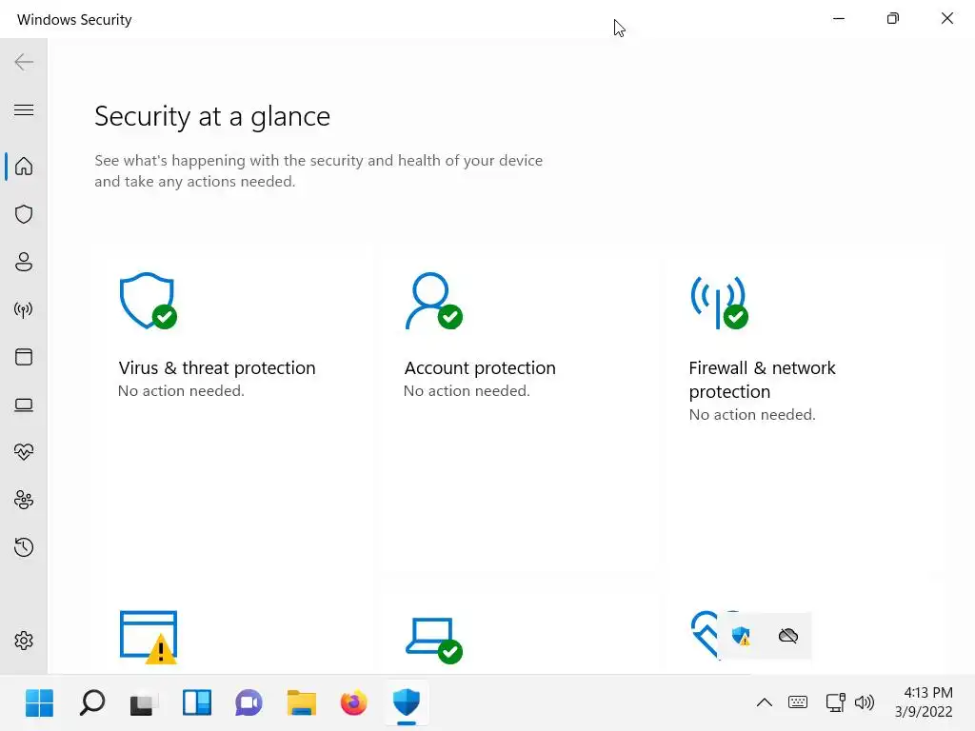Viewport: 975px width, 731px height.
Task: Click the Device security laptop tile icon
Action: pos(433,641)
